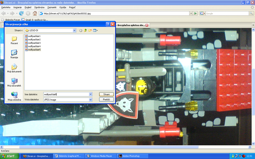
Task: Open Recent places in sidebar
Action: point(14,40)
